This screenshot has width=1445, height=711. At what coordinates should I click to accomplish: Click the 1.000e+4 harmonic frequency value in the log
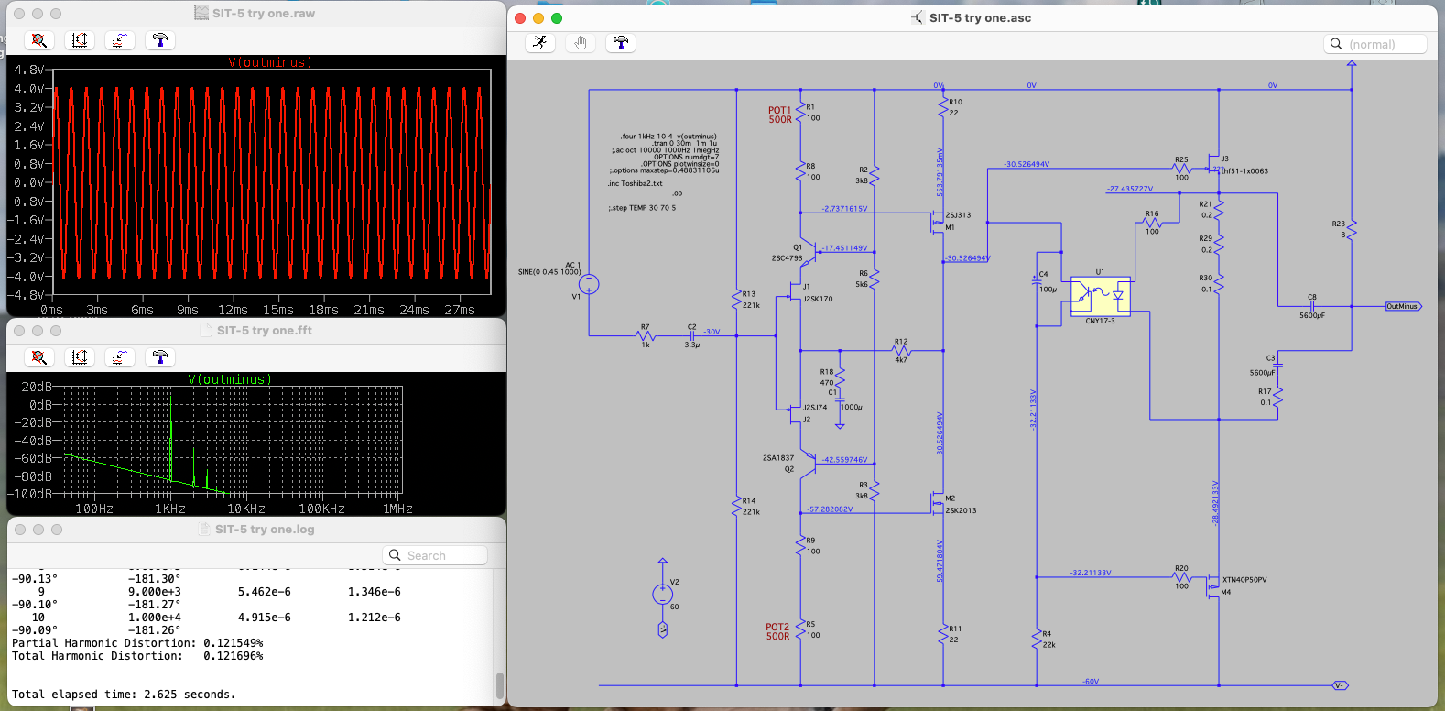[154, 618]
